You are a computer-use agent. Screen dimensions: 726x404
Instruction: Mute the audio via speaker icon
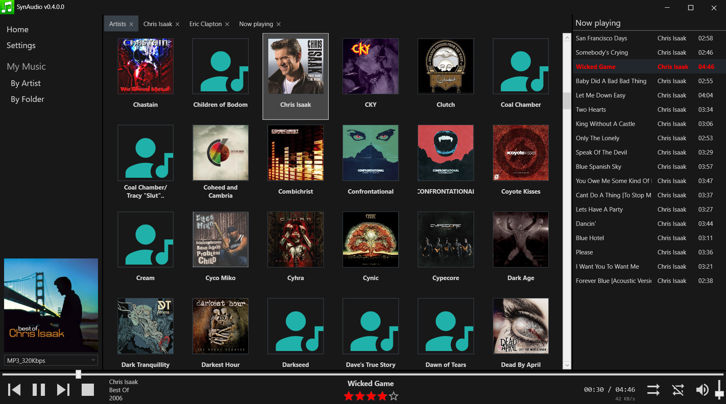(702, 390)
